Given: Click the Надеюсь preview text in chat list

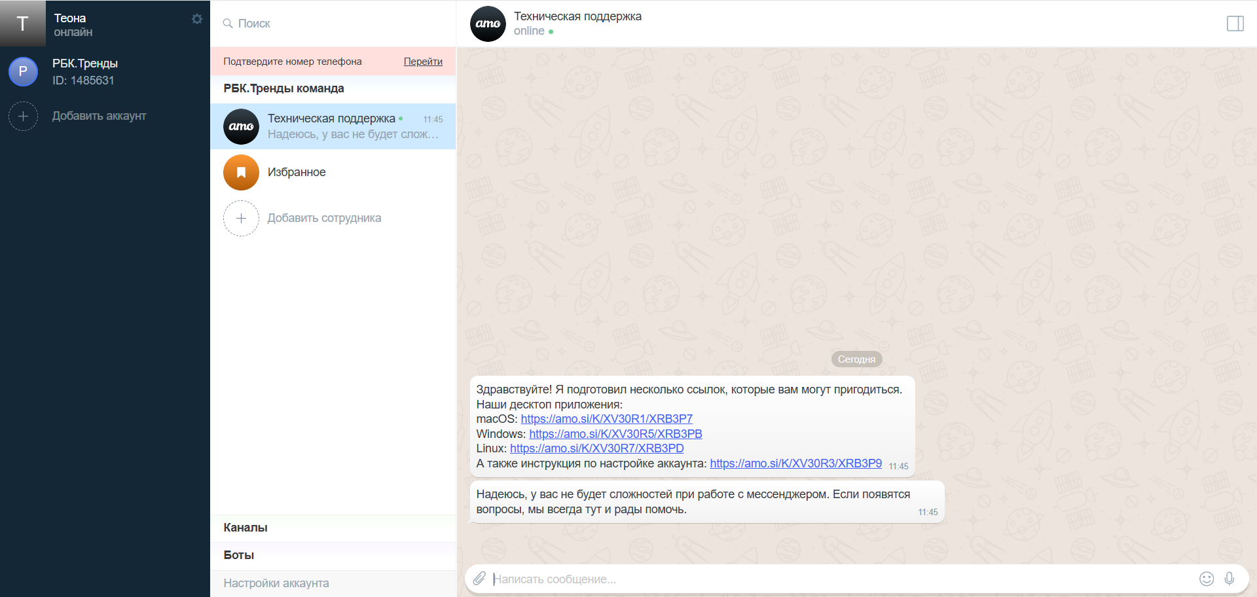Looking at the screenshot, I should pos(353,134).
